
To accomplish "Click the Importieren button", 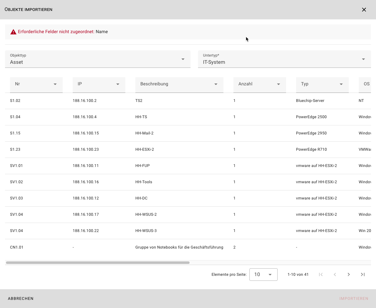I will 353,299.
